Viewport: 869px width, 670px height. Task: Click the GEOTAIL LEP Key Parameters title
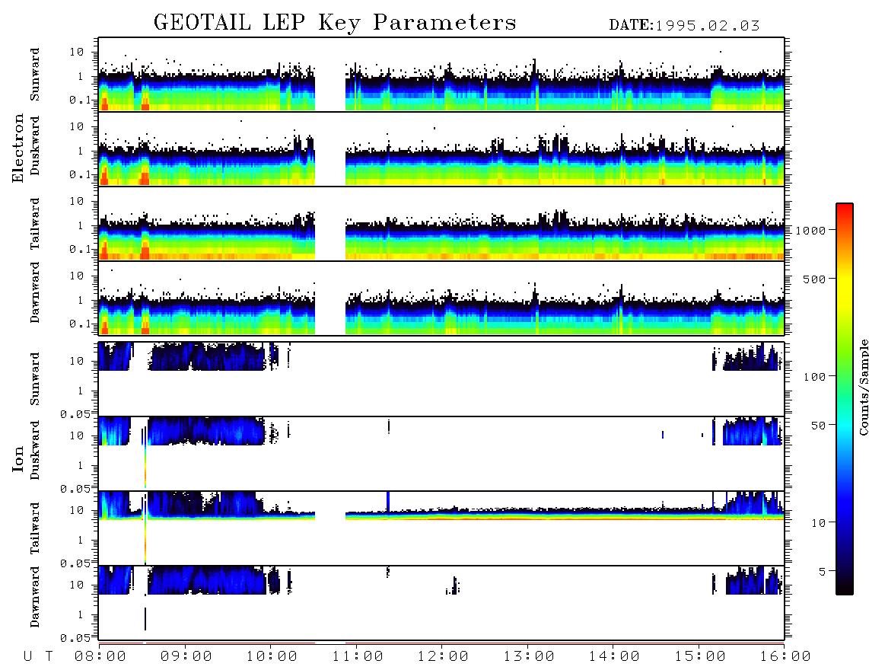click(x=335, y=24)
